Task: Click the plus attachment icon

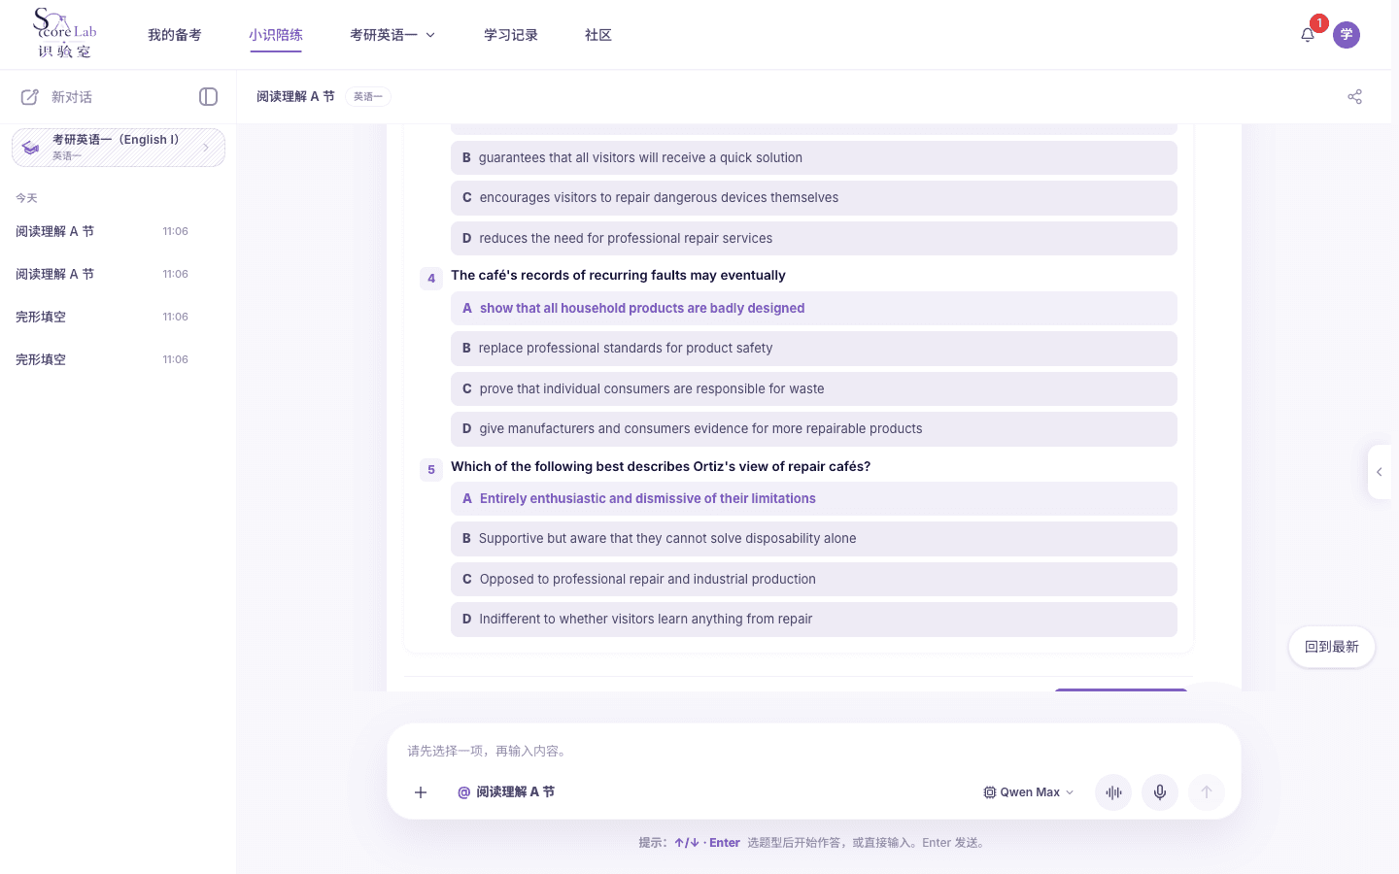Action: coord(421,792)
